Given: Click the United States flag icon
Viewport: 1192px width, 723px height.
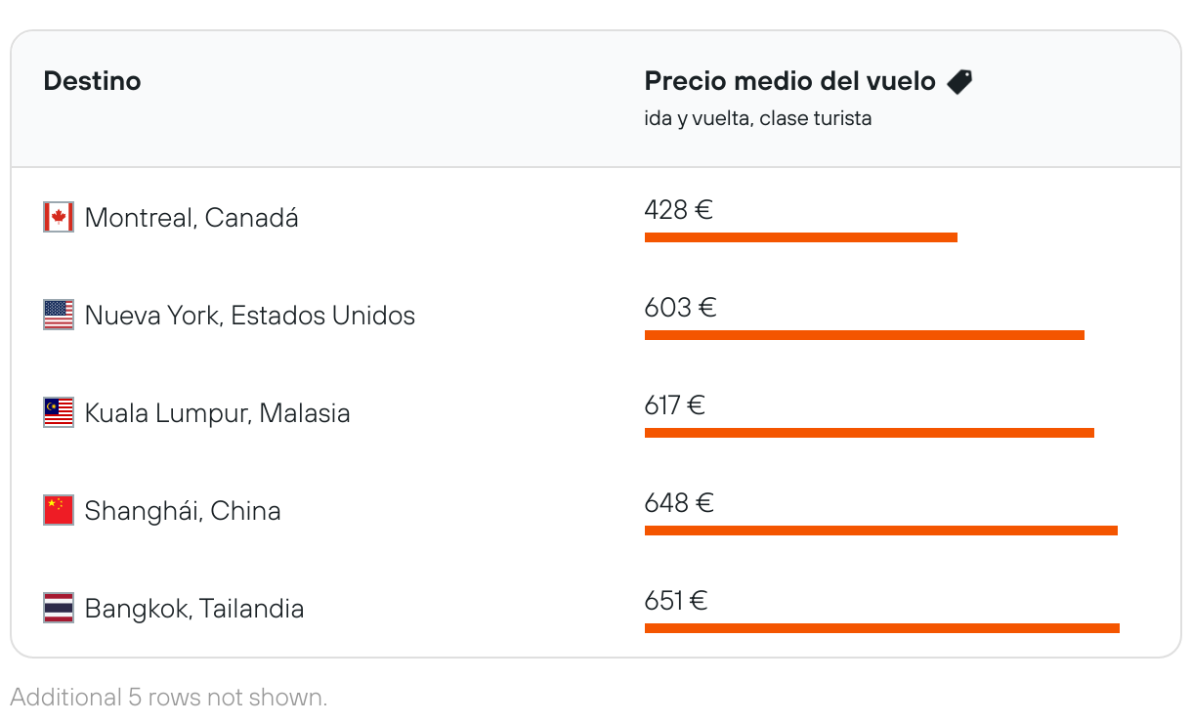Looking at the screenshot, I should [x=59, y=315].
